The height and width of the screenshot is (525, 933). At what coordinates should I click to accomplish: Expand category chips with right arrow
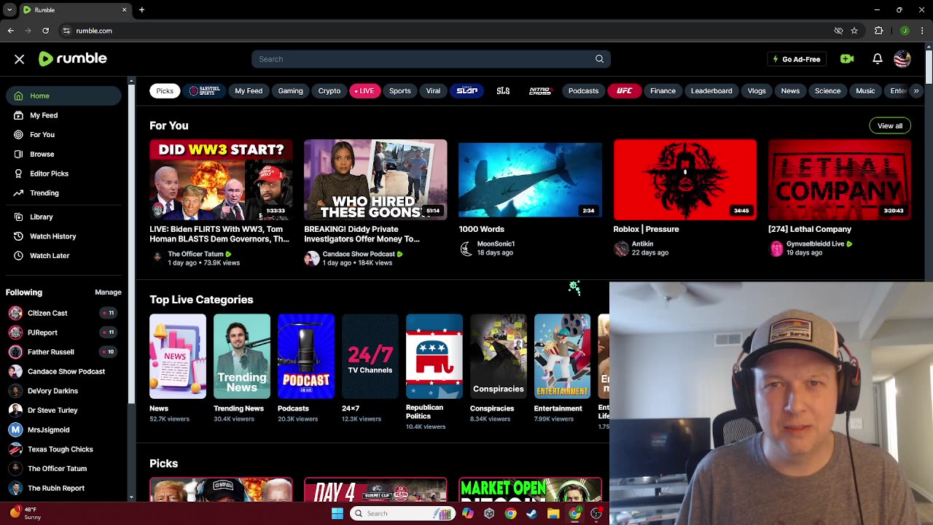point(916,91)
